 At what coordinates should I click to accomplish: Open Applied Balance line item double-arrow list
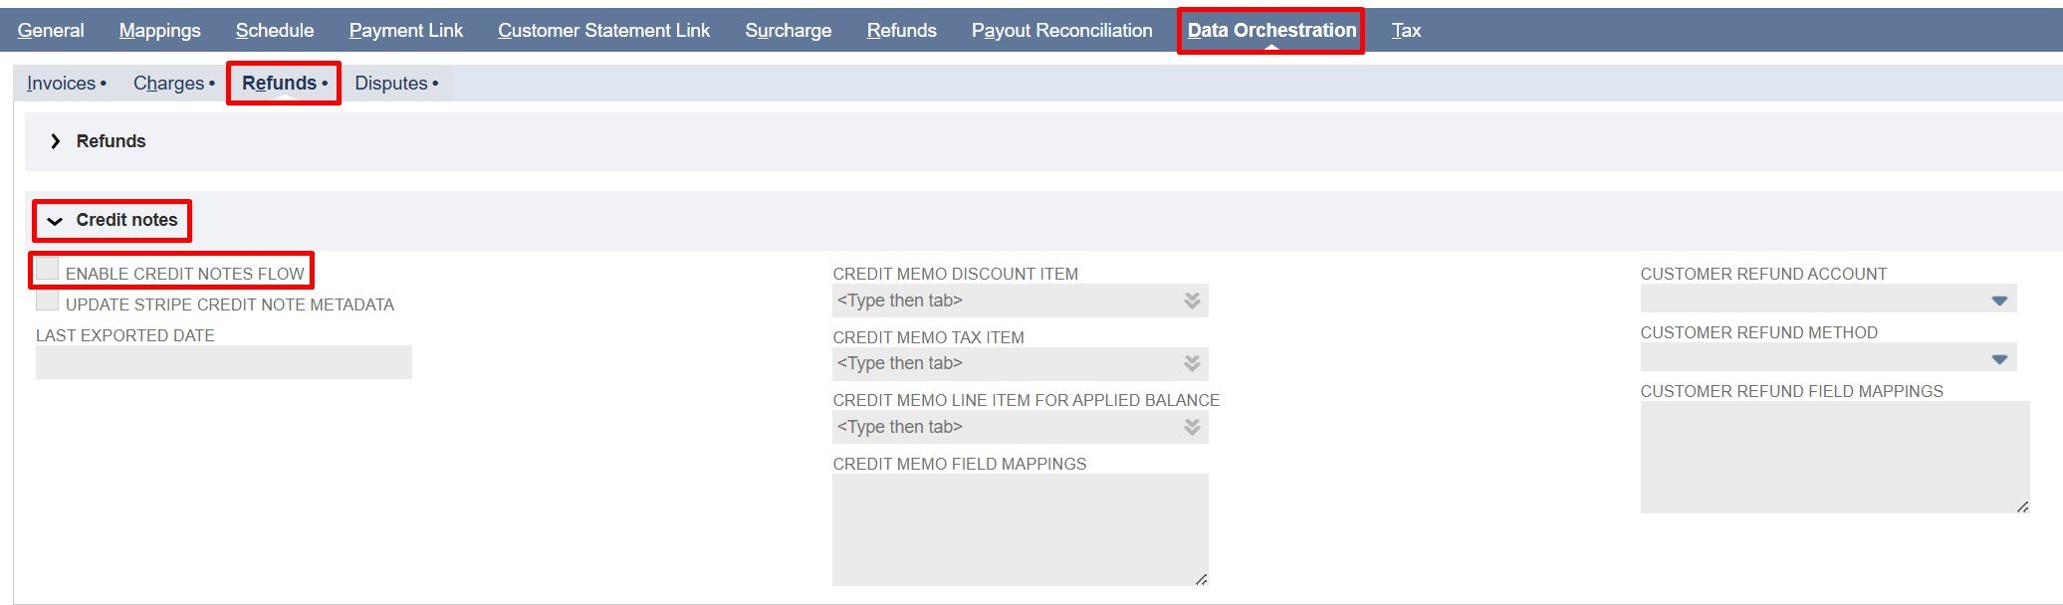pyautogui.click(x=1191, y=427)
